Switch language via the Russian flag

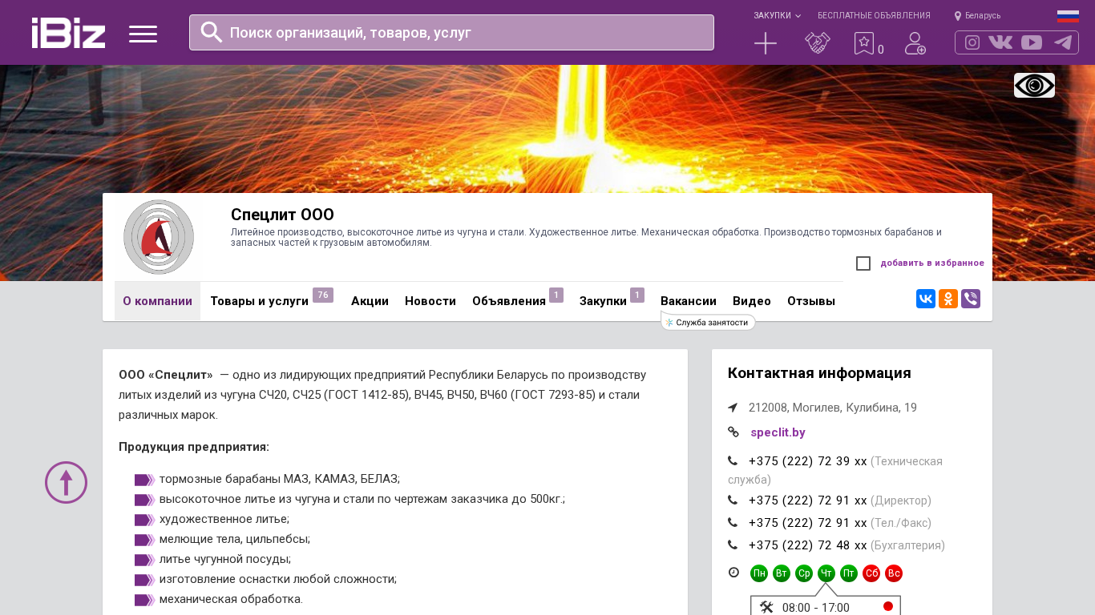pyautogui.click(x=1068, y=16)
